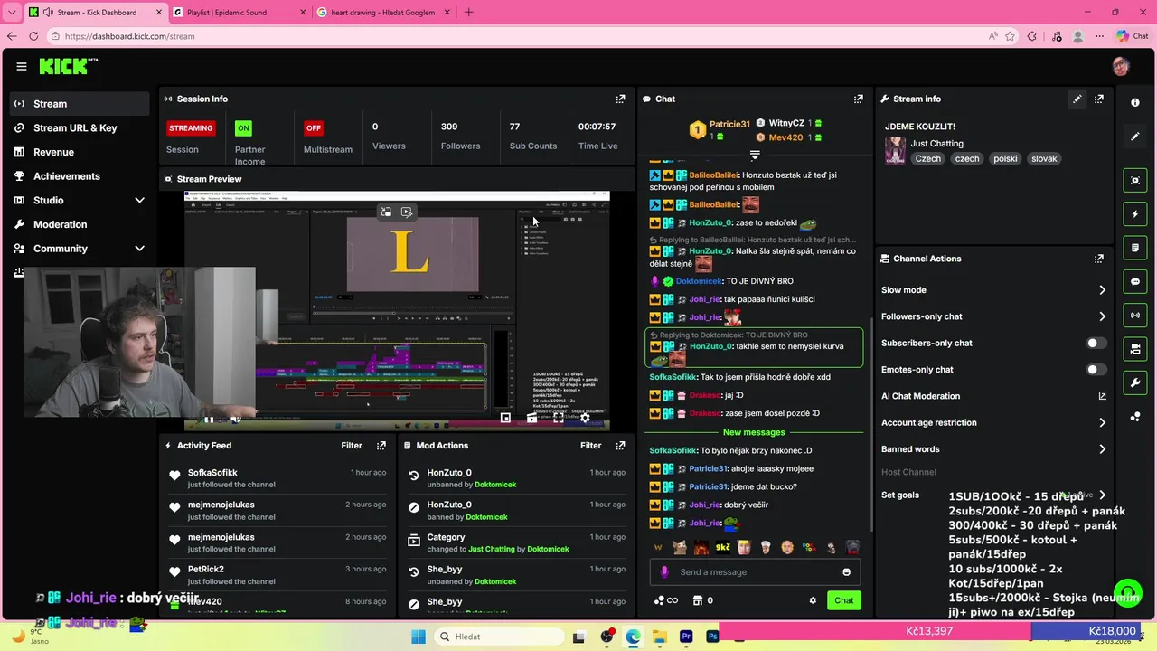Click the chat bubble icon in right sidebar
This screenshot has width=1157, height=651.
(x=1135, y=281)
